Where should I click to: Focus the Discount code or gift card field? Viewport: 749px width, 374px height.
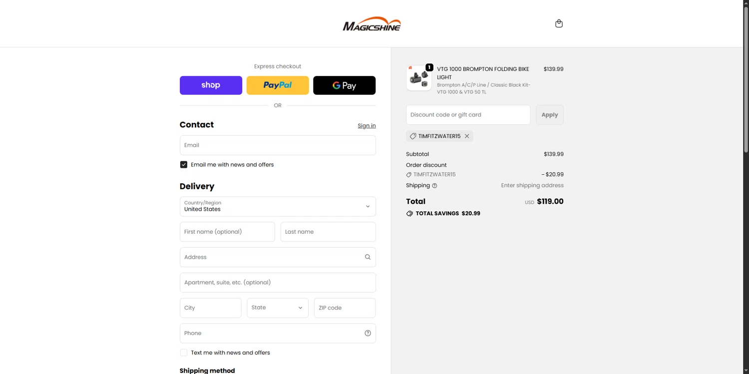468,115
